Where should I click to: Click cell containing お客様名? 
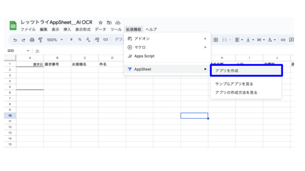[x=85, y=64]
